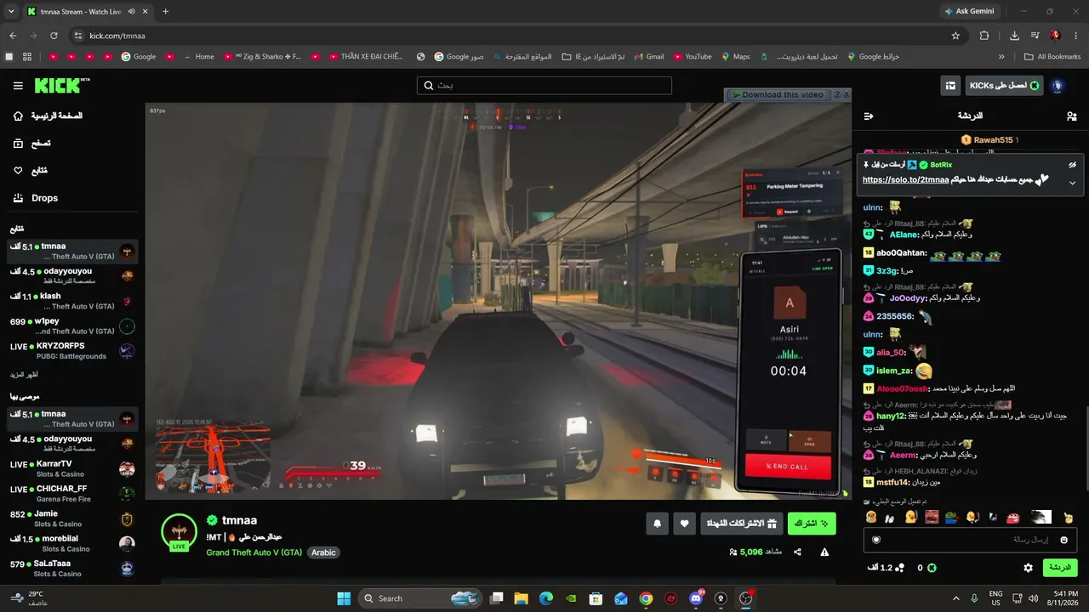Mute the tmnaa Stream tab audio
1089x612 pixels.
coord(131,12)
